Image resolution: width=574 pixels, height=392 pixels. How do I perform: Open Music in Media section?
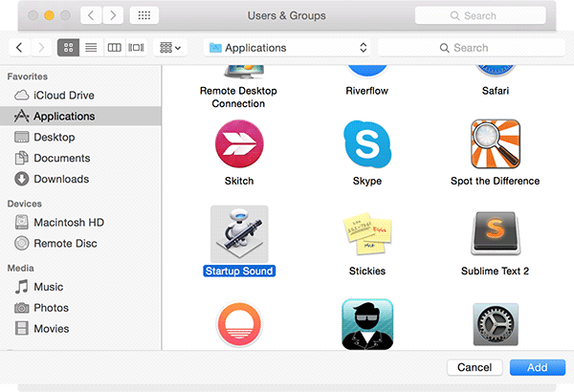[80, 287]
